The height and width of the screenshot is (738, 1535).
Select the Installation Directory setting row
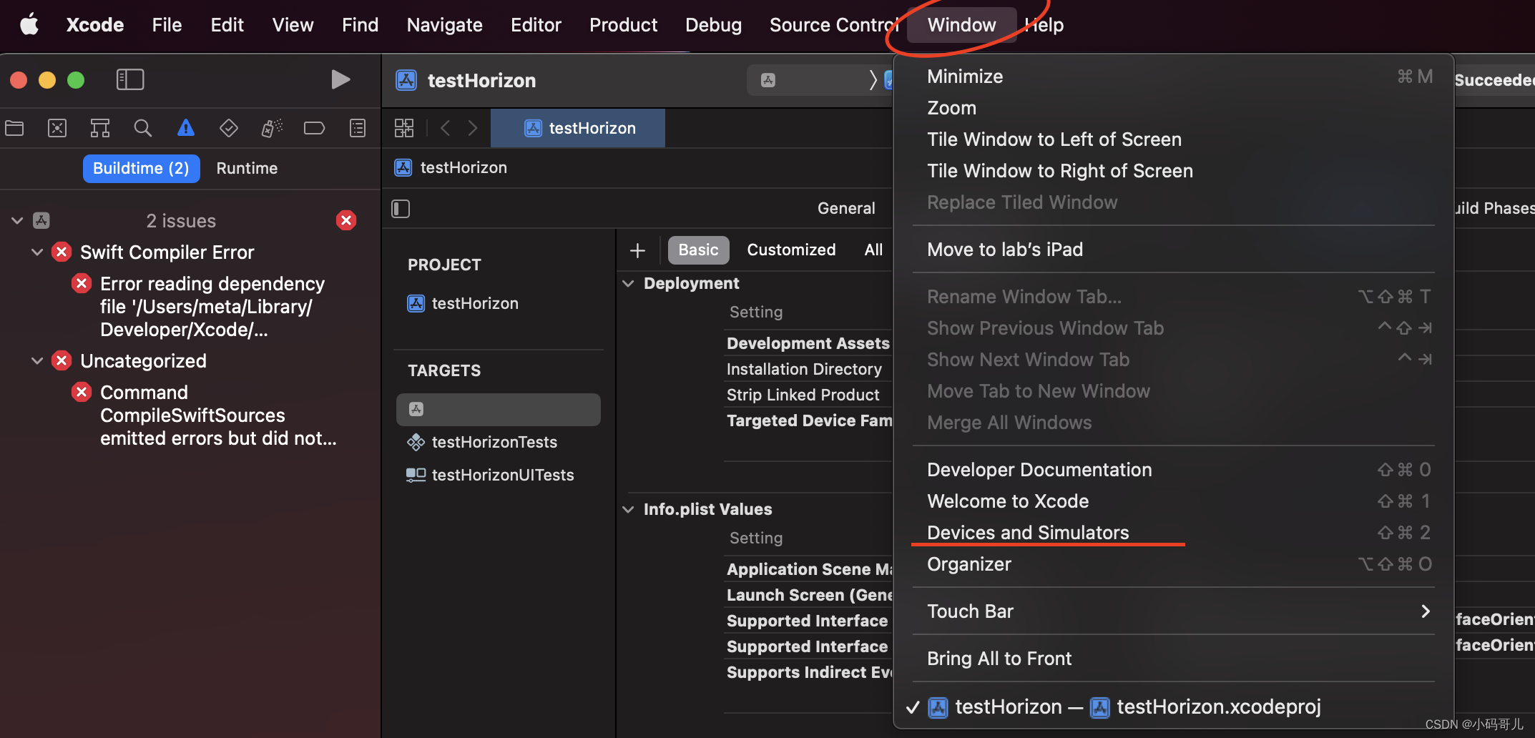(804, 369)
